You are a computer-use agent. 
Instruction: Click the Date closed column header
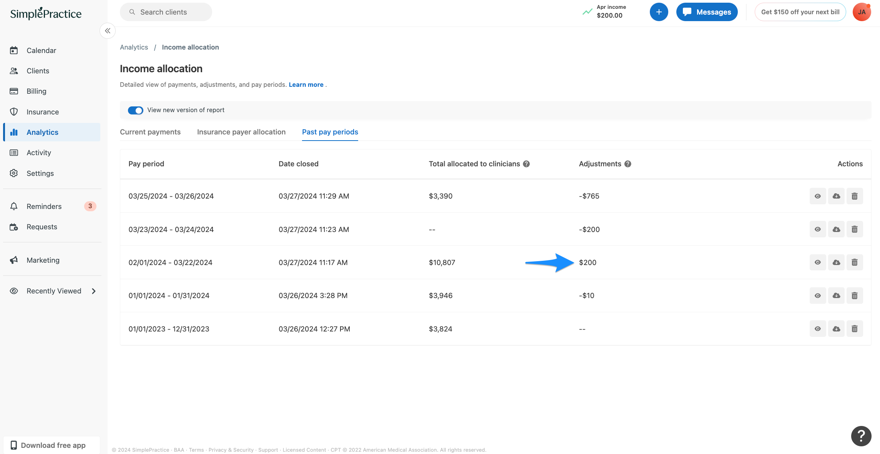[x=299, y=164]
